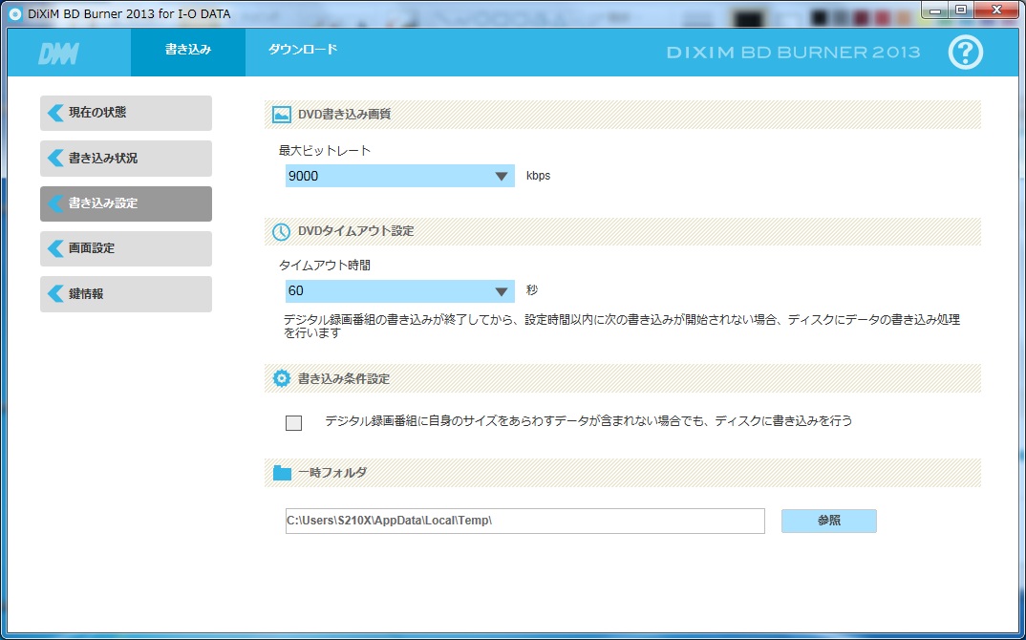The image size is (1026, 640).
Task: Maximize the DiXiM BD Burner window
Action: point(961,10)
